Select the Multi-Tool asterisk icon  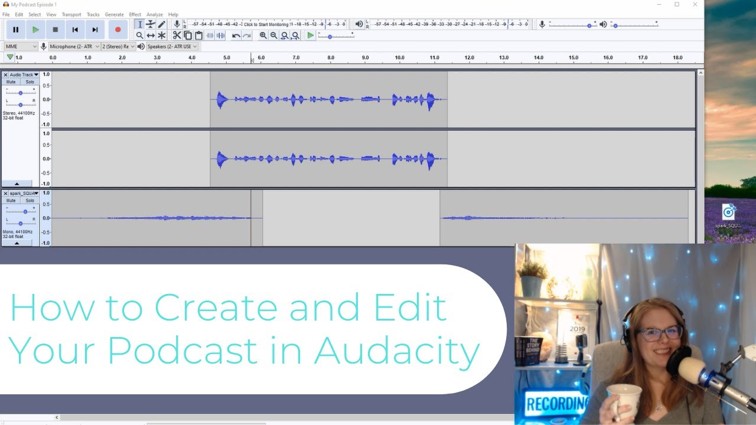click(x=161, y=35)
